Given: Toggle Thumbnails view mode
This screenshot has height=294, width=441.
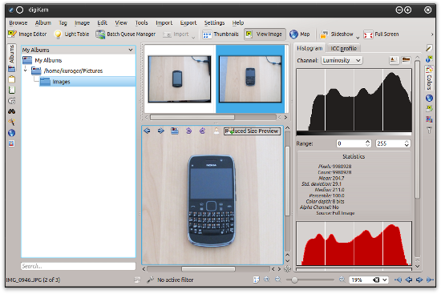Looking at the screenshot, I should 220,34.
